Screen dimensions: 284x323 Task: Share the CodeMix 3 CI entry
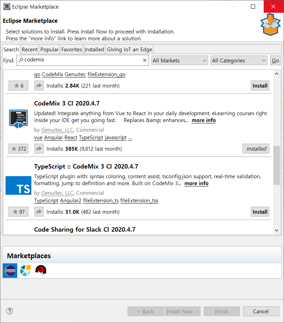pos(39,149)
